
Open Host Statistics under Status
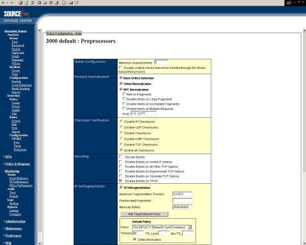(x=19, y=178)
